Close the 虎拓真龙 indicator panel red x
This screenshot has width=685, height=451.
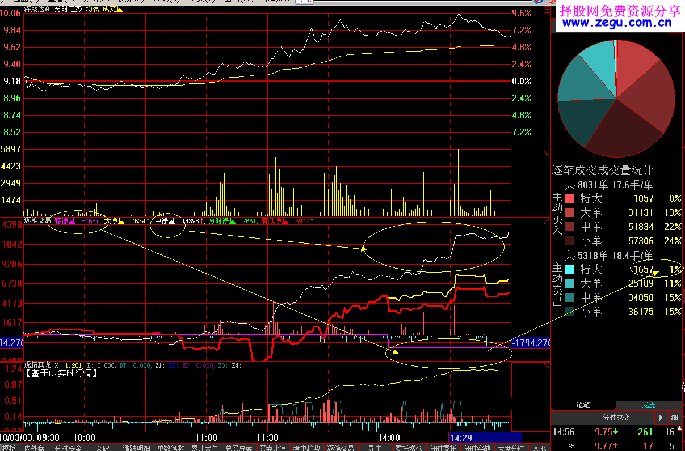547,367
